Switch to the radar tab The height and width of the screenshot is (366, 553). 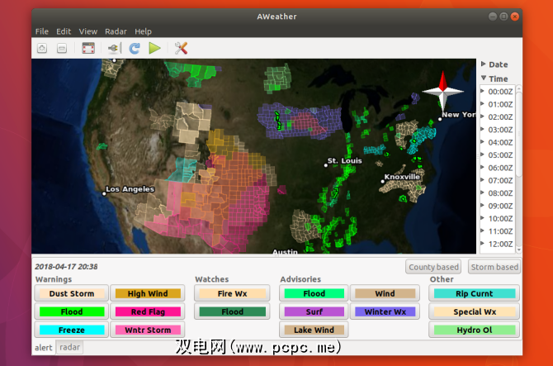click(69, 347)
